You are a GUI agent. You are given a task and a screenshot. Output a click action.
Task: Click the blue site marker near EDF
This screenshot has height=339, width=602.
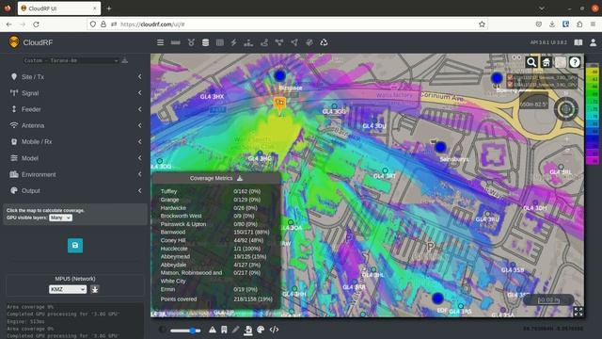[437, 298]
